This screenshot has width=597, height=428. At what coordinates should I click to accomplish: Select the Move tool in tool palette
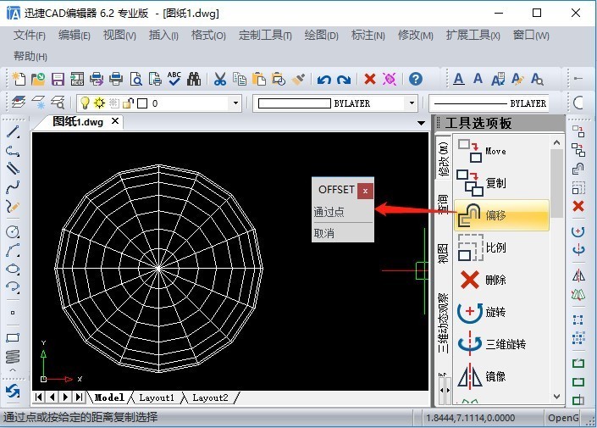tap(501, 151)
